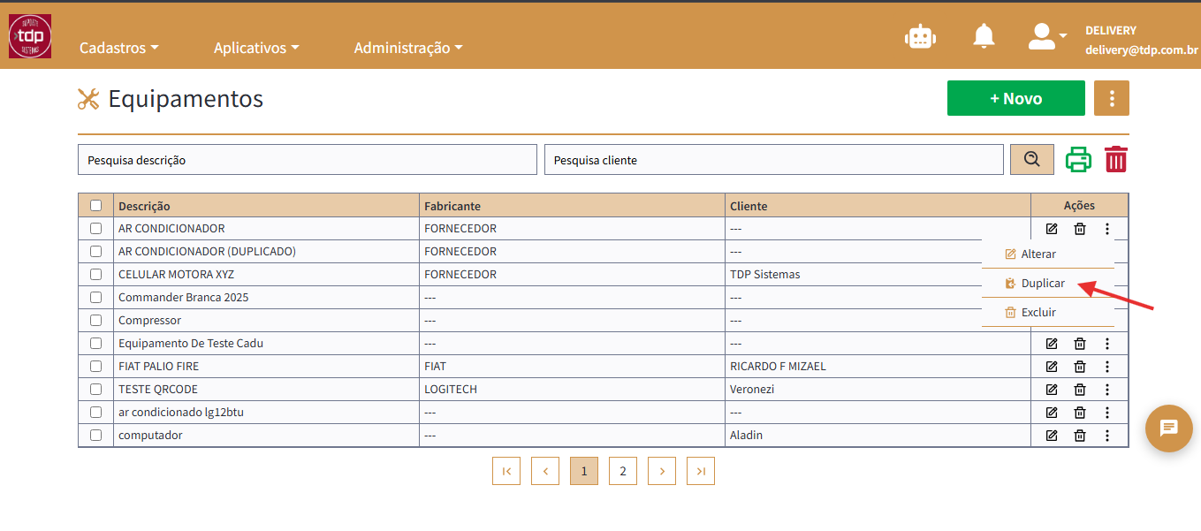Go to page 2
The height and width of the screenshot is (531, 1201).
[x=623, y=471]
